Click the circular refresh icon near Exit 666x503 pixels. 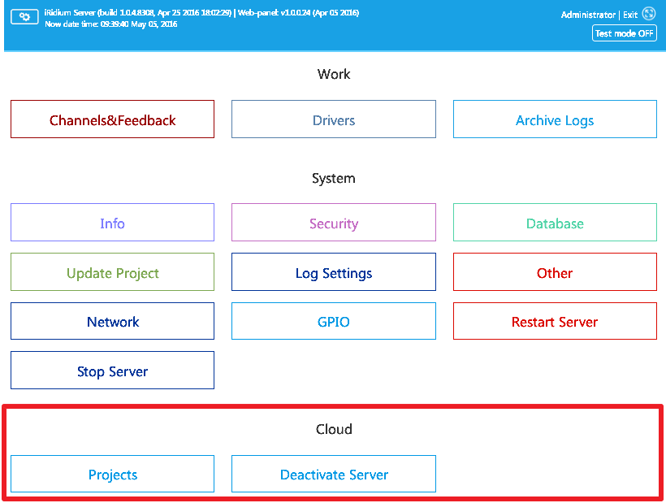[647, 14]
